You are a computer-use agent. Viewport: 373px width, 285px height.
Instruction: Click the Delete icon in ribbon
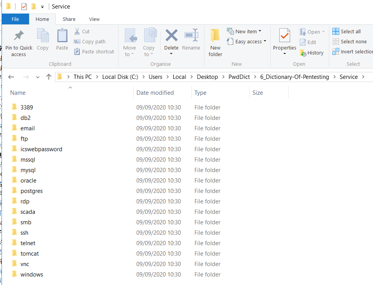[x=171, y=36]
